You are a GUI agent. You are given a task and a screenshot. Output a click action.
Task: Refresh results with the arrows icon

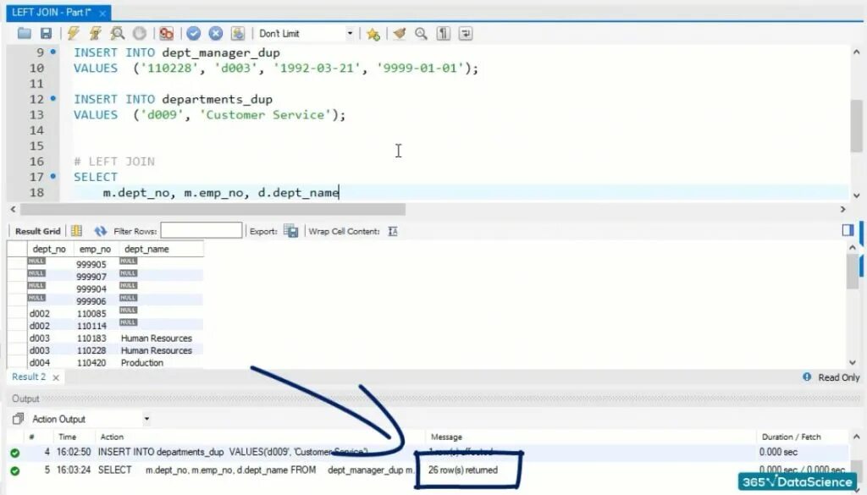[x=100, y=231]
